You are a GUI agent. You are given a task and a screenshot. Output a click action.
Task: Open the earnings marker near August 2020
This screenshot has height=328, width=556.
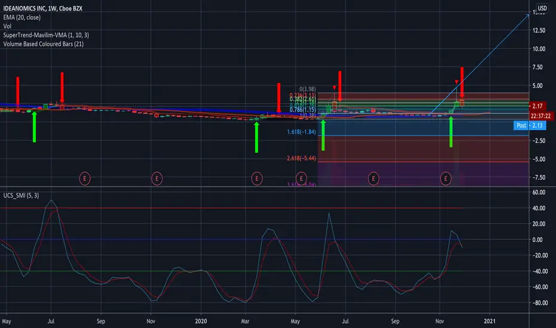pyautogui.click(x=373, y=178)
